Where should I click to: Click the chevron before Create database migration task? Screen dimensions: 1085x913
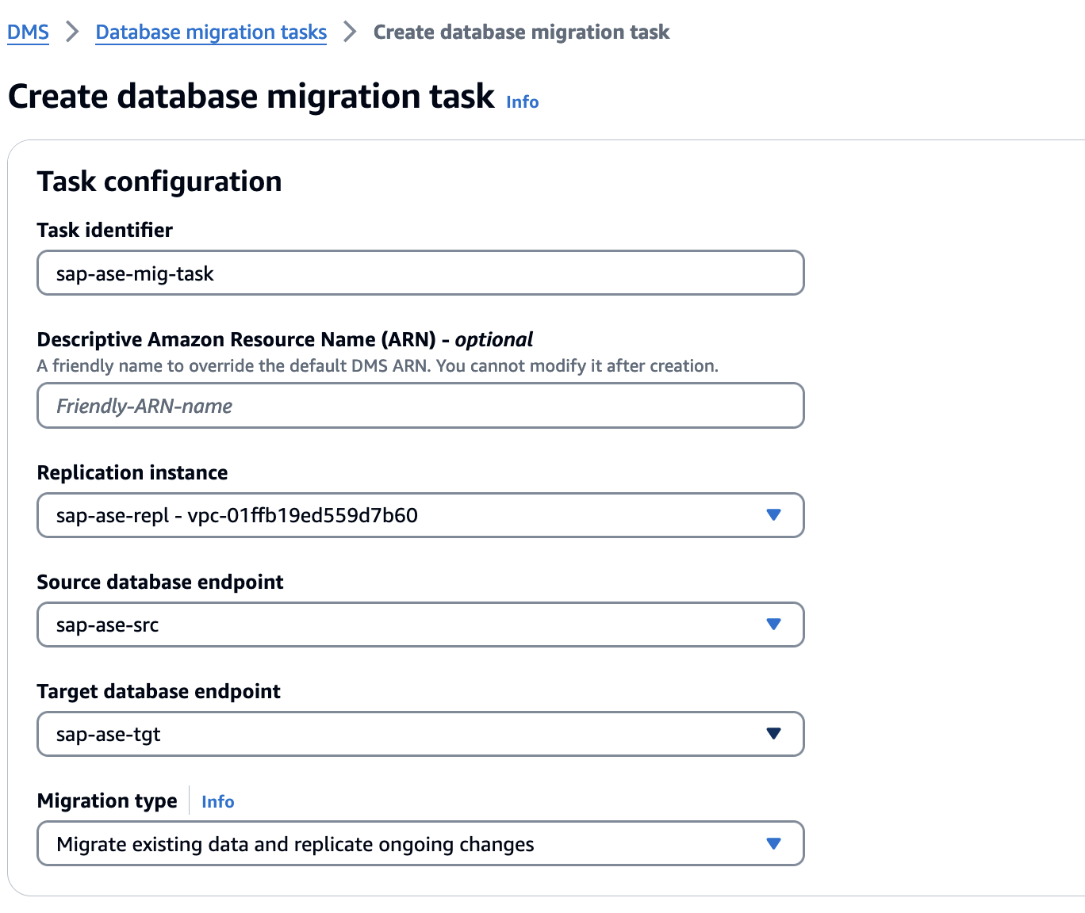tap(350, 32)
